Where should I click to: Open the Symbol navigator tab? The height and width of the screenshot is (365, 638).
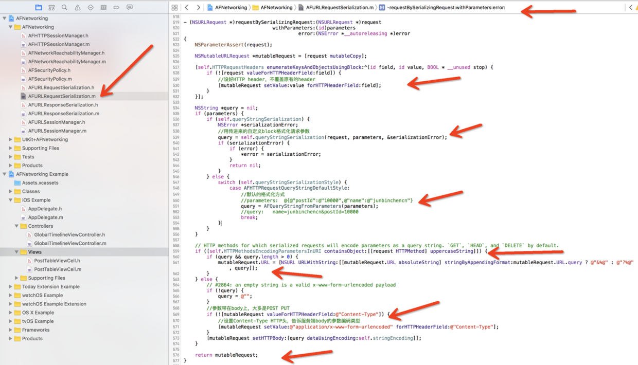coord(51,8)
